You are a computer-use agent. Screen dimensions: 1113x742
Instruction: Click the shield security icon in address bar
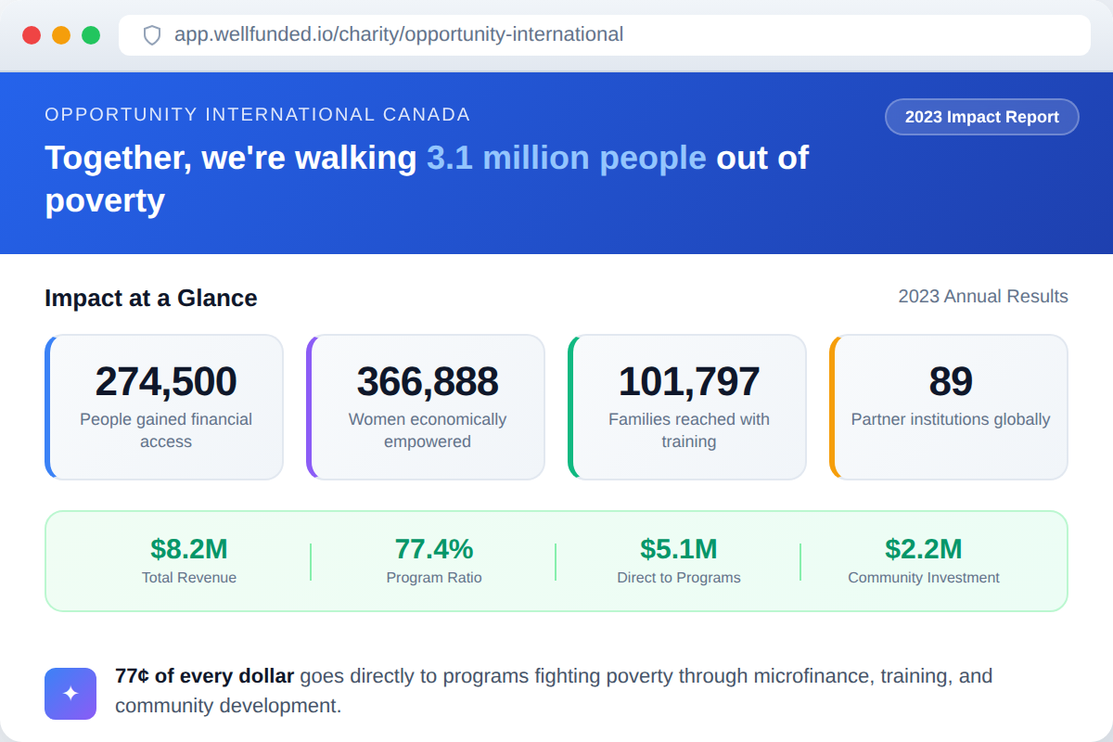click(x=152, y=35)
